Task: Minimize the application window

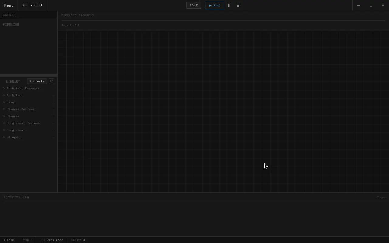Action: point(359,5)
